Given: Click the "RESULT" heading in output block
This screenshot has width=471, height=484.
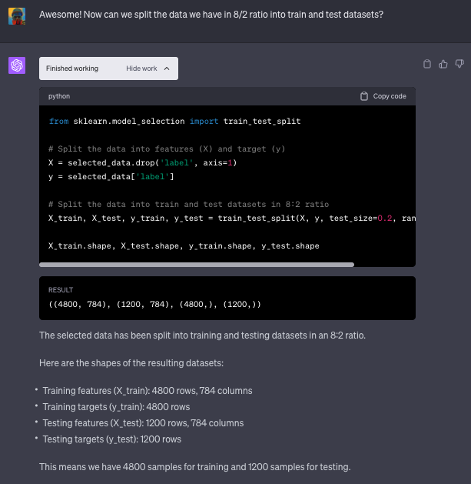Looking at the screenshot, I should (x=61, y=290).
